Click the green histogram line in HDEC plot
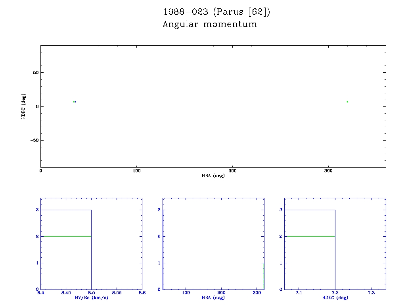 coord(311,236)
